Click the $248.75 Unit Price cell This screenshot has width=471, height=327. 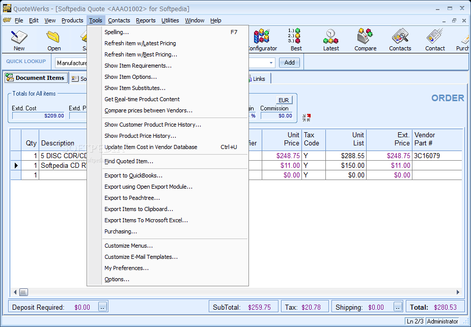click(282, 156)
